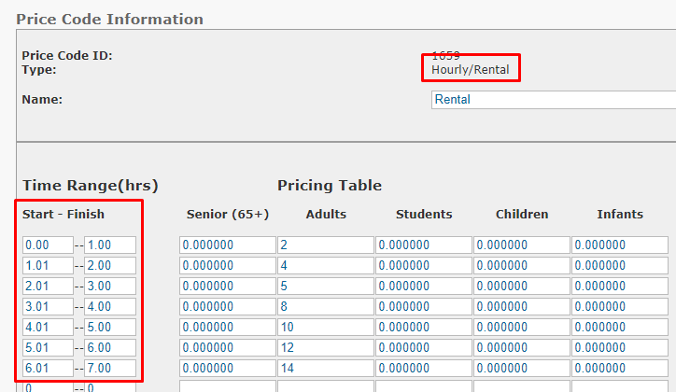Click the Start field showing 0.00
The image size is (676, 392).
tap(48, 245)
